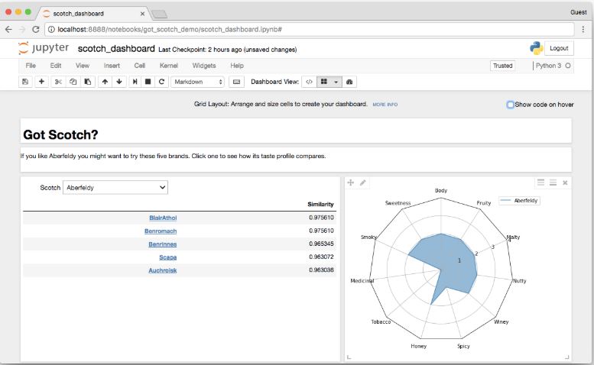Open the MORE INFO link
This screenshot has height=365, width=594.
tap(385, 105)
